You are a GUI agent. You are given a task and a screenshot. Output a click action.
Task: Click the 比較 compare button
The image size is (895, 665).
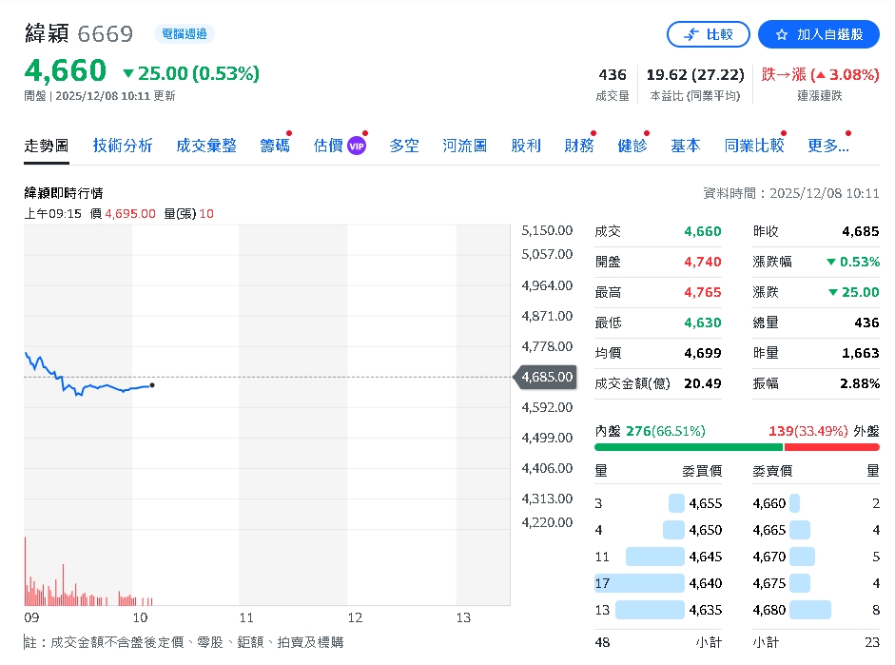[x=709, y=34]
